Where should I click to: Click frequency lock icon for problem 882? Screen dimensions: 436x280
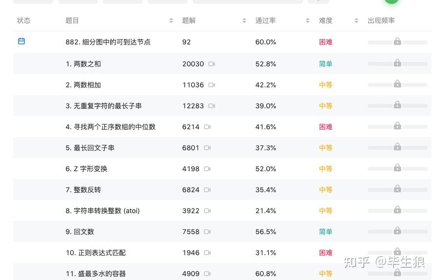(397, 41)
